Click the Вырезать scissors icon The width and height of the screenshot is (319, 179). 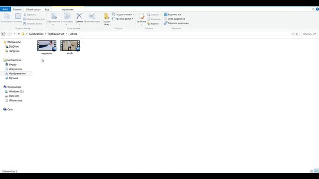pyautogui.click(x=25, y=14)
